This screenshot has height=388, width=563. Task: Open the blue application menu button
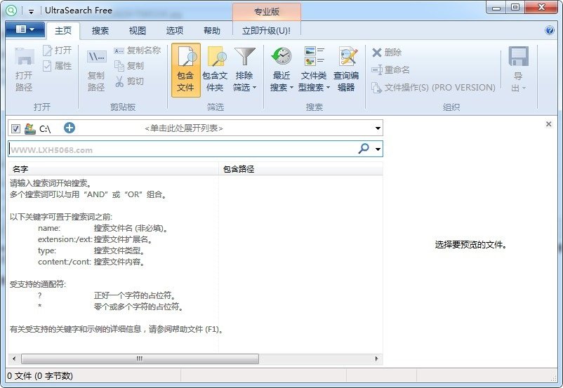coord(25,29)
